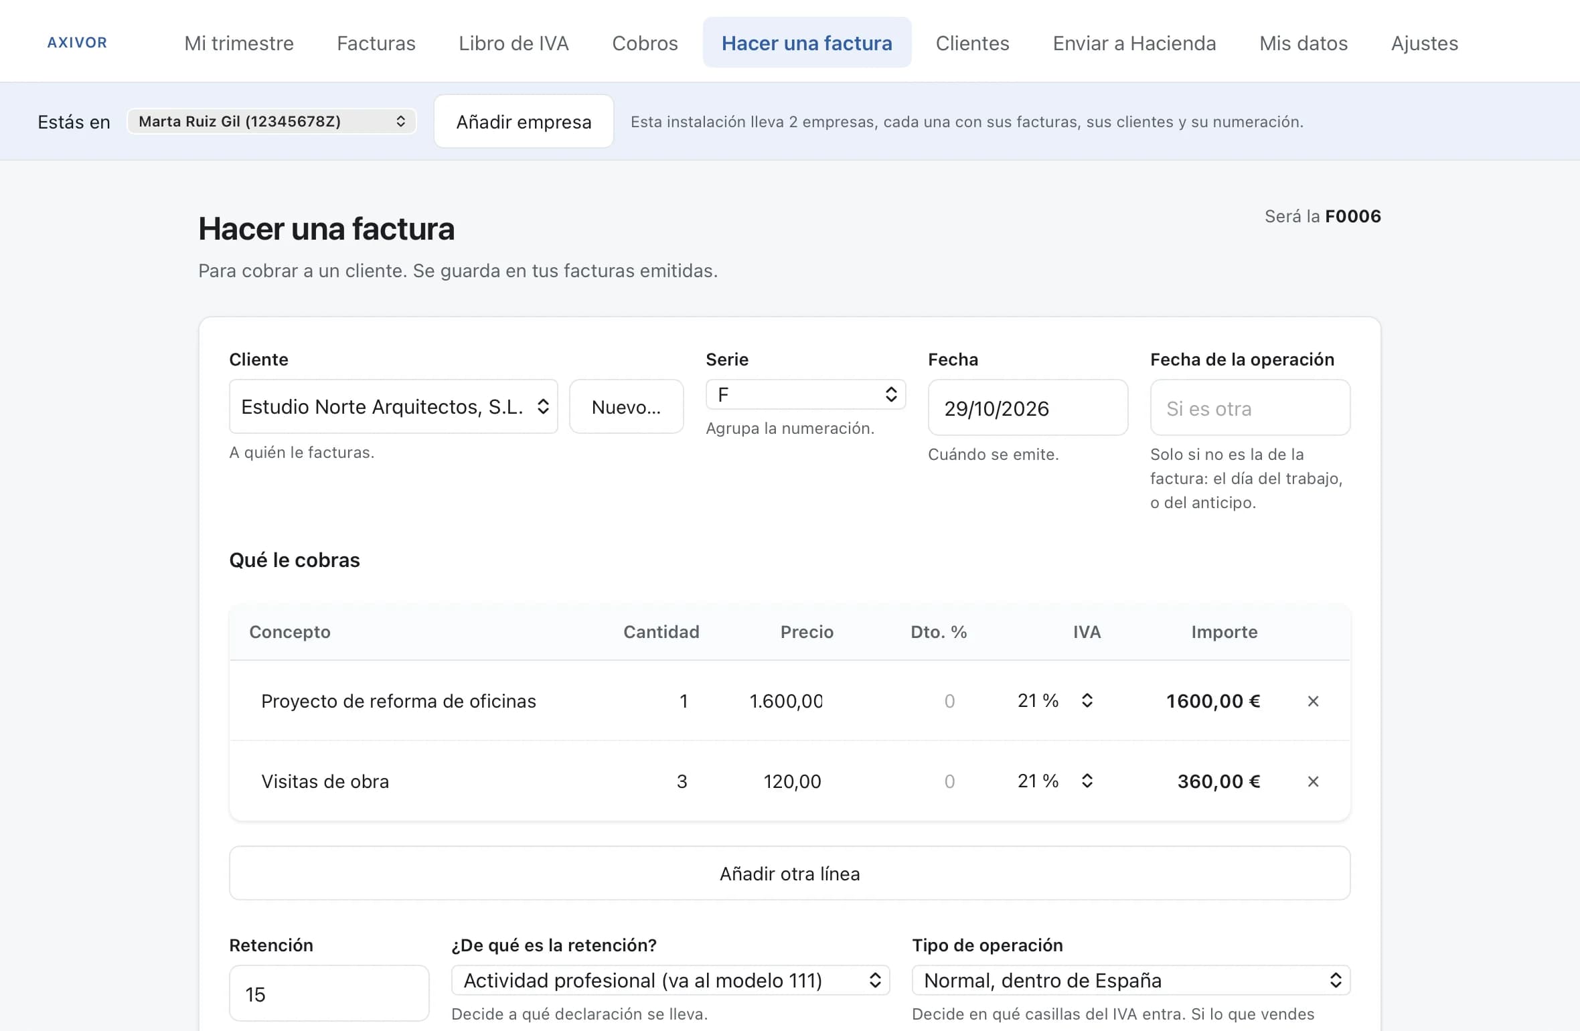Screen dimensions: 1580x1031
Task: Open Libro de IVA tab
Action: pos(513,43)
